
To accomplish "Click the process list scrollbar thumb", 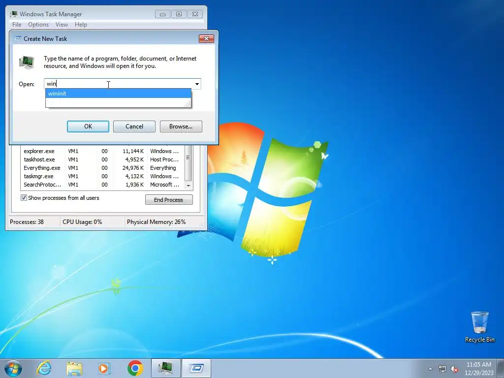I will 189,162.
